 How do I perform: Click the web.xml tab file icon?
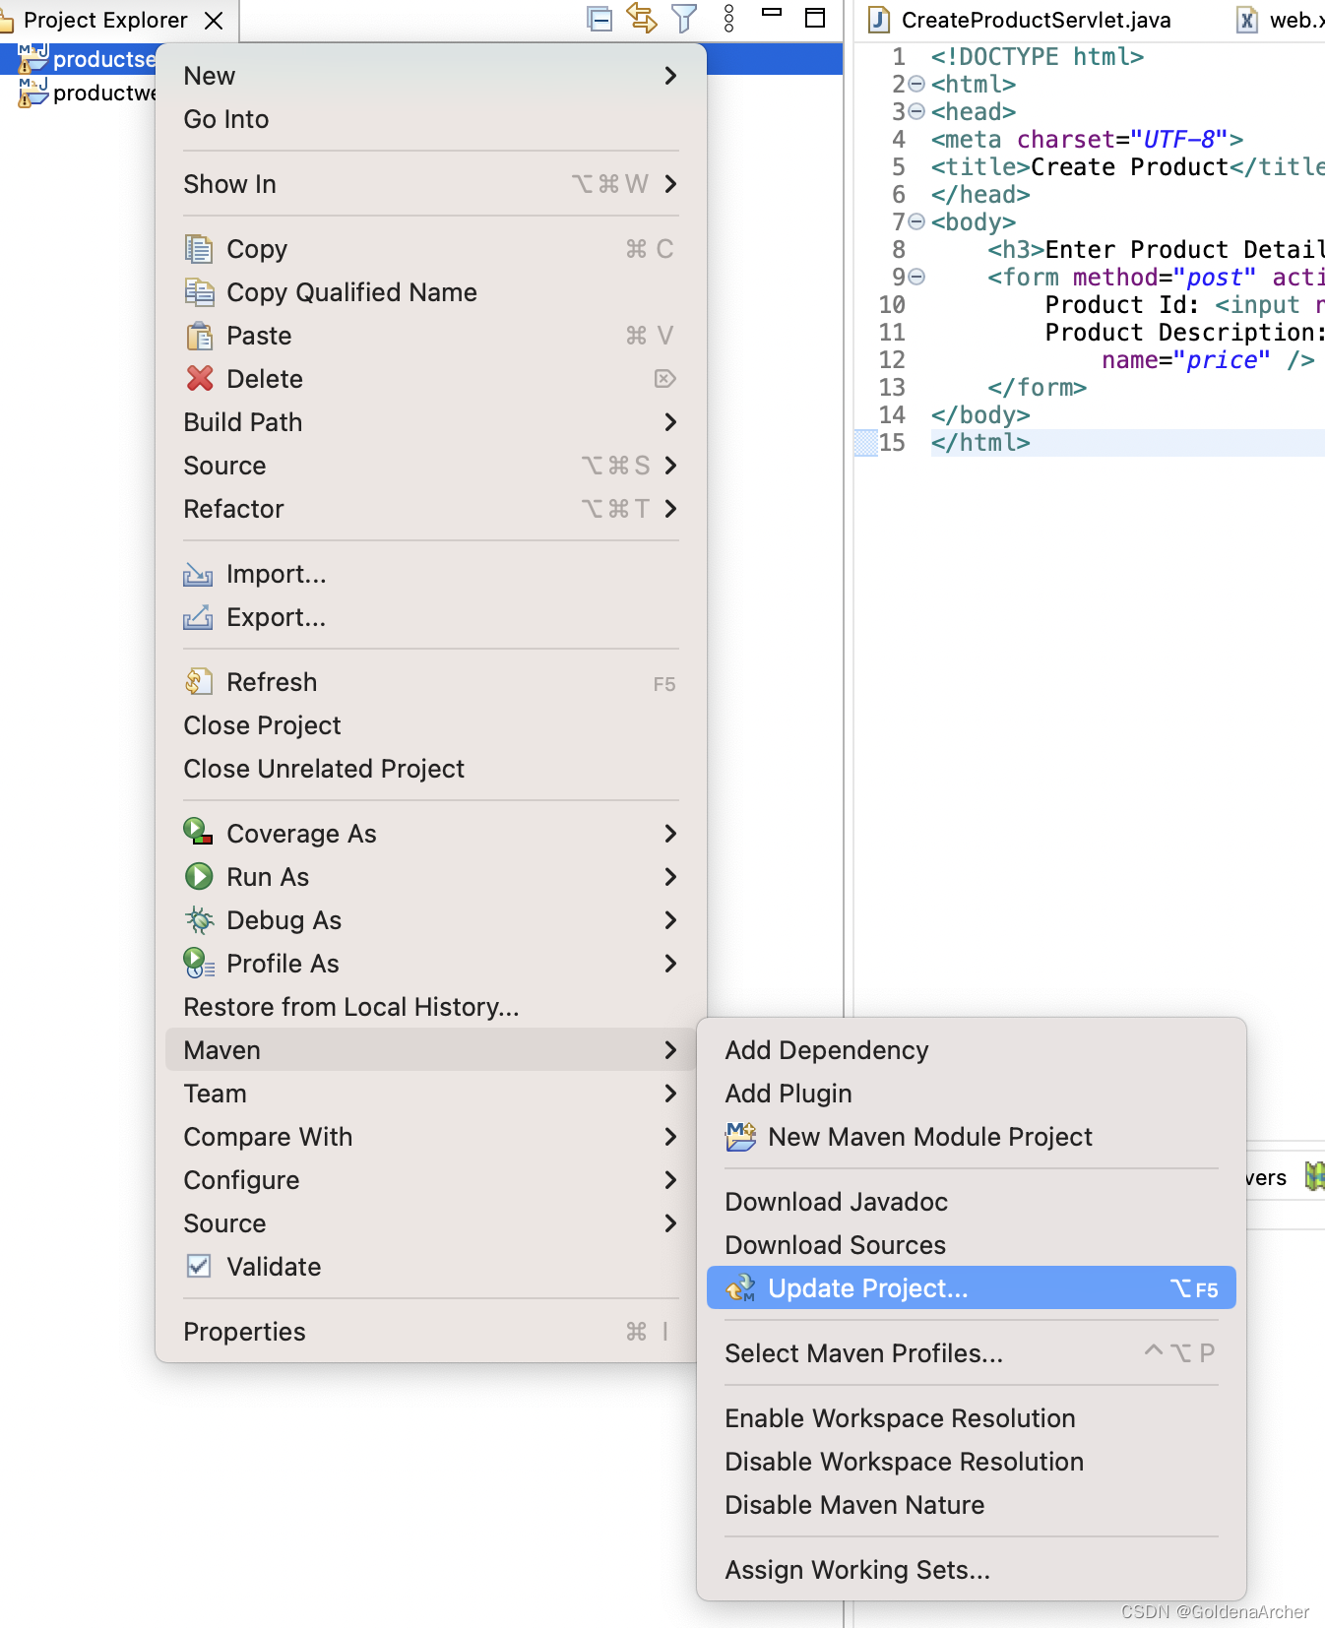pyautogui.click(x=1247, y=20)
